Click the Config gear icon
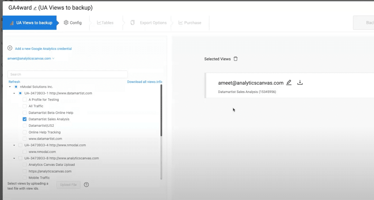374x200 pixels. coord(66,23)
